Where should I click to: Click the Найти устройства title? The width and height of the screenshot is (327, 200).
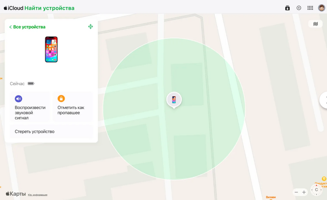pyautogui.click(x=50, y=8)
